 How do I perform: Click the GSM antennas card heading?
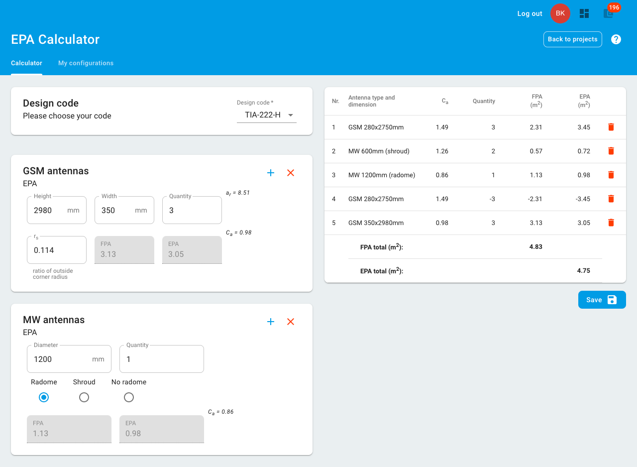[56, 171]
